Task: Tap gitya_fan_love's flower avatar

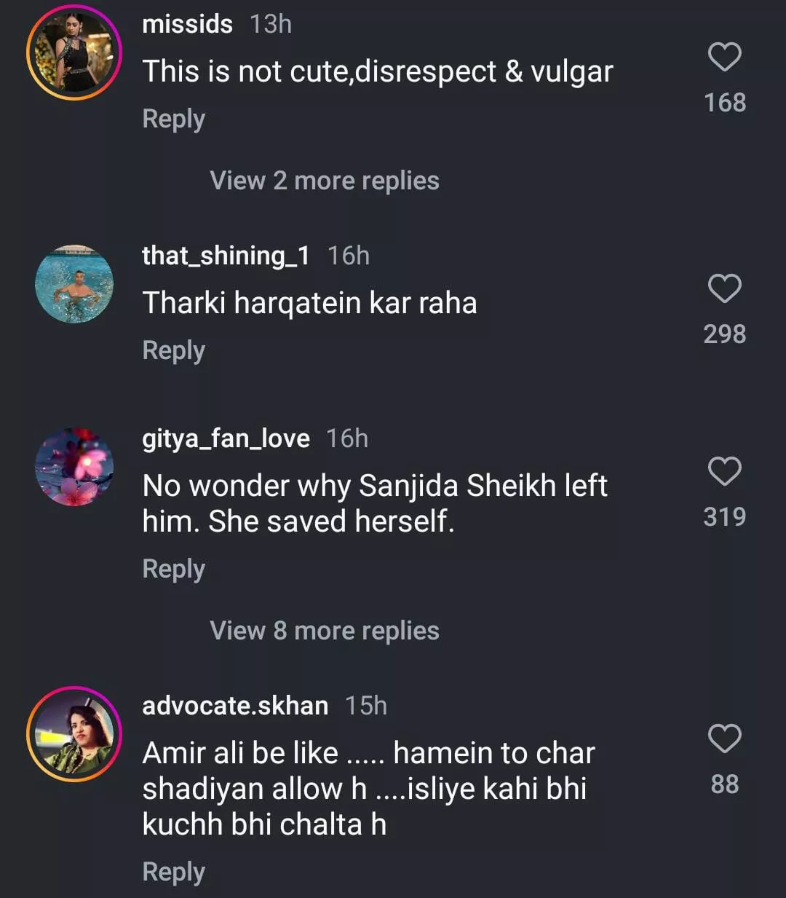Action: pyautogui.click(x=74, y=467)
